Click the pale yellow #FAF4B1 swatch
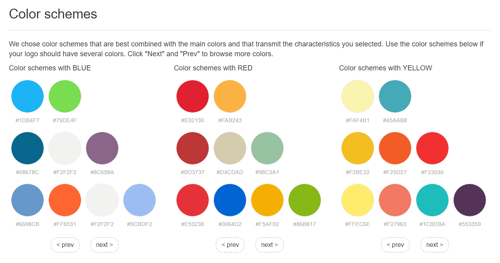Image resolution: width=500 pixels, height=263 pixels. pyautogui.click(x=358, y=96)
